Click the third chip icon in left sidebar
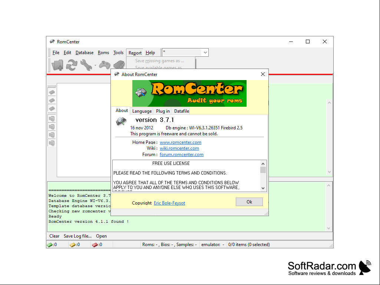 pyautogui.click(x=52, y=109)
